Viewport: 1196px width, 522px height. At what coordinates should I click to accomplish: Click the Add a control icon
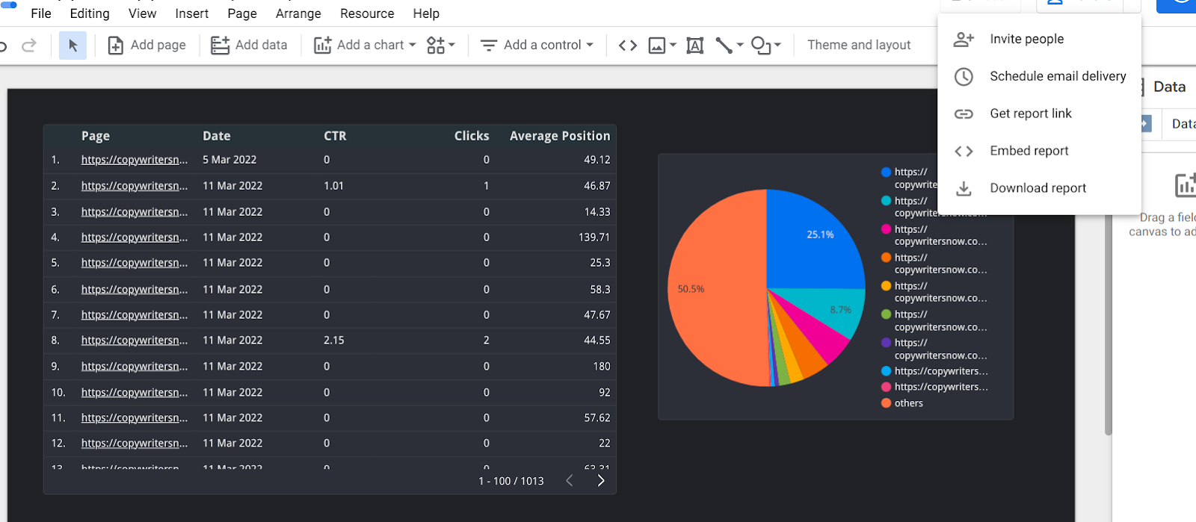(x=489, y=46)
